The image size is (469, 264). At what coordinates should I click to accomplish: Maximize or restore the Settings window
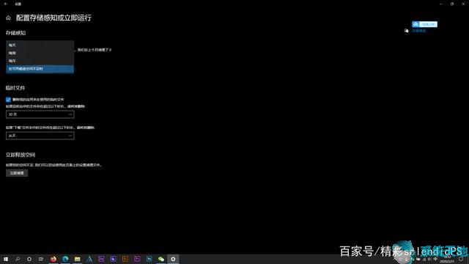pyautogui.click(x=452, y=4)
